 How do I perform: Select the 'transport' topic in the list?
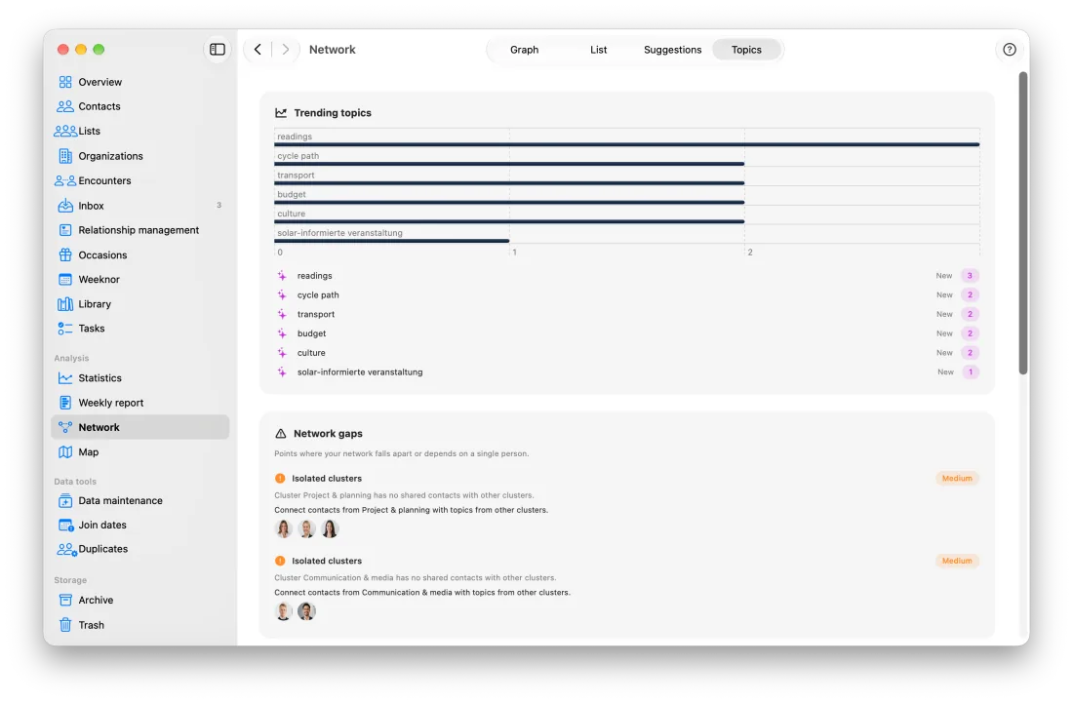tap(316, 315)
